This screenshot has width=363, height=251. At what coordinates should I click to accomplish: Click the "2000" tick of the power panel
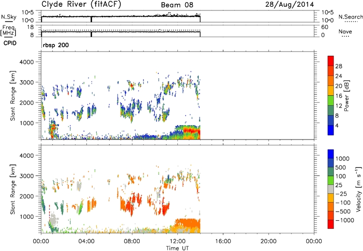click(27, 102)
